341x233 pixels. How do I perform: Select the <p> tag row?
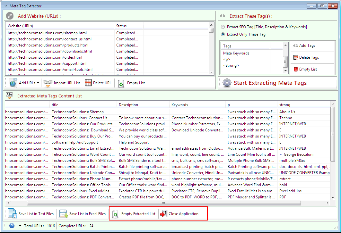click(252, 59)
